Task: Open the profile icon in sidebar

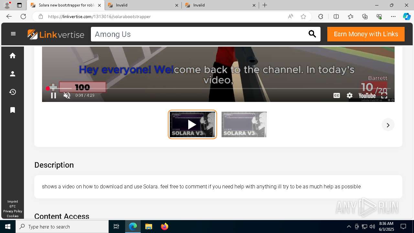Action: click(13, 74)
